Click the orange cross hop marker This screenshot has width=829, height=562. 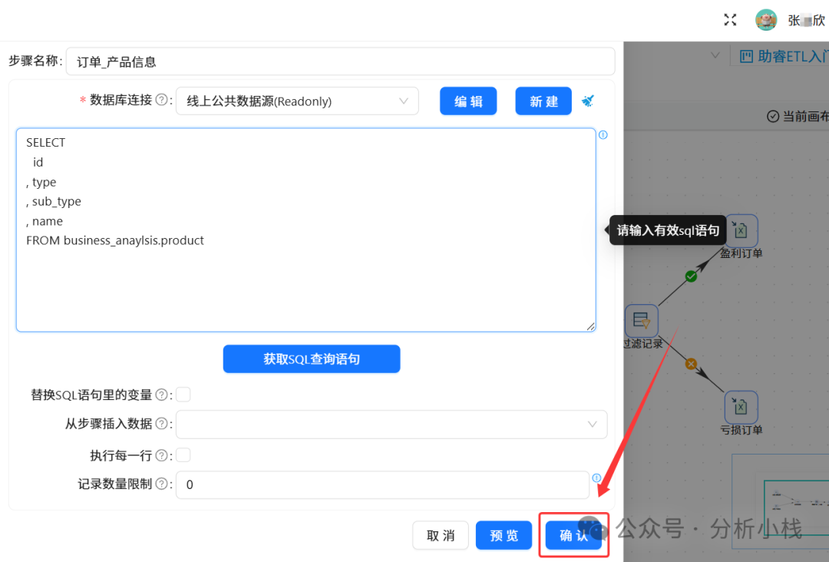pyautogui.click(x=691, y=364)
